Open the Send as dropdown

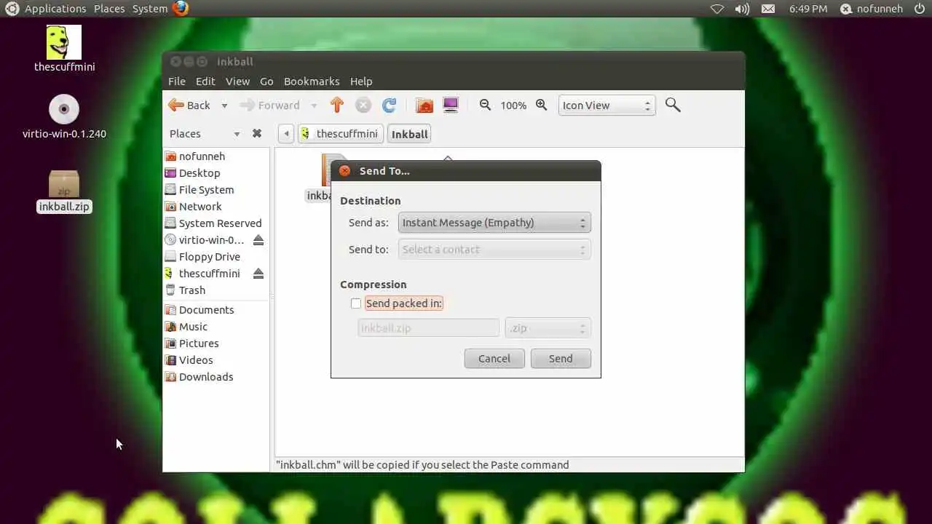click(494, 223)
